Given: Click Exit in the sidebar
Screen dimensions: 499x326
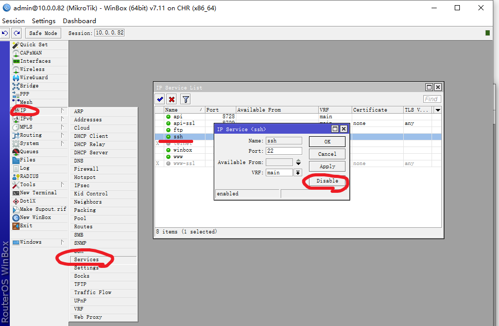Looking at the screenshot, I should [40, 226].
